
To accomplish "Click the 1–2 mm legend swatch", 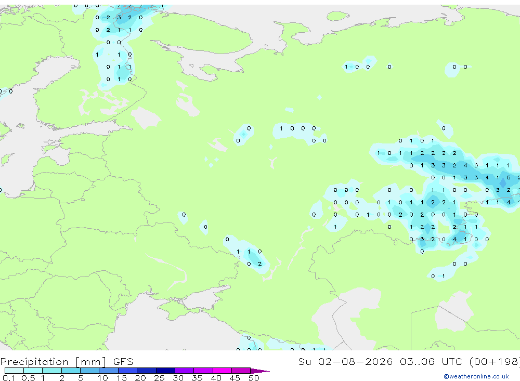I will (52, 371).
